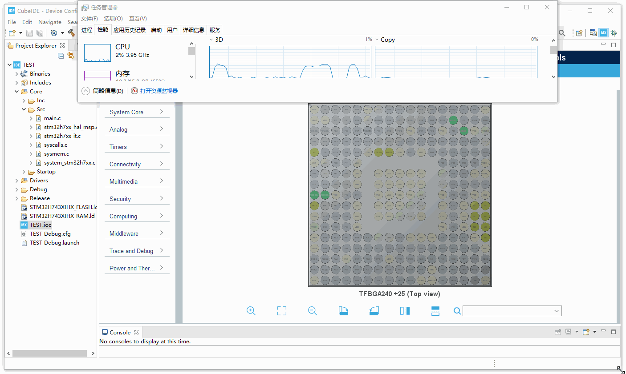Screen dimensions: 626x374
Task: Rotate the chip counter-clockwise
Action: click(x=374, y=311)
